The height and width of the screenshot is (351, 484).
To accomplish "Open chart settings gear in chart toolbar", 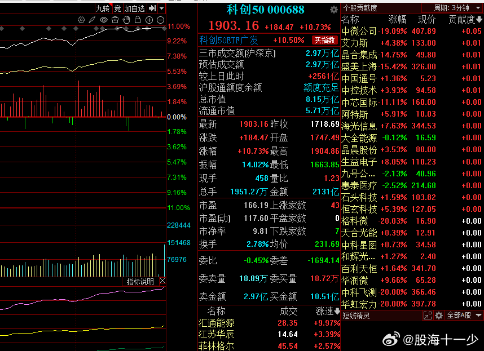I will point(81,20).
